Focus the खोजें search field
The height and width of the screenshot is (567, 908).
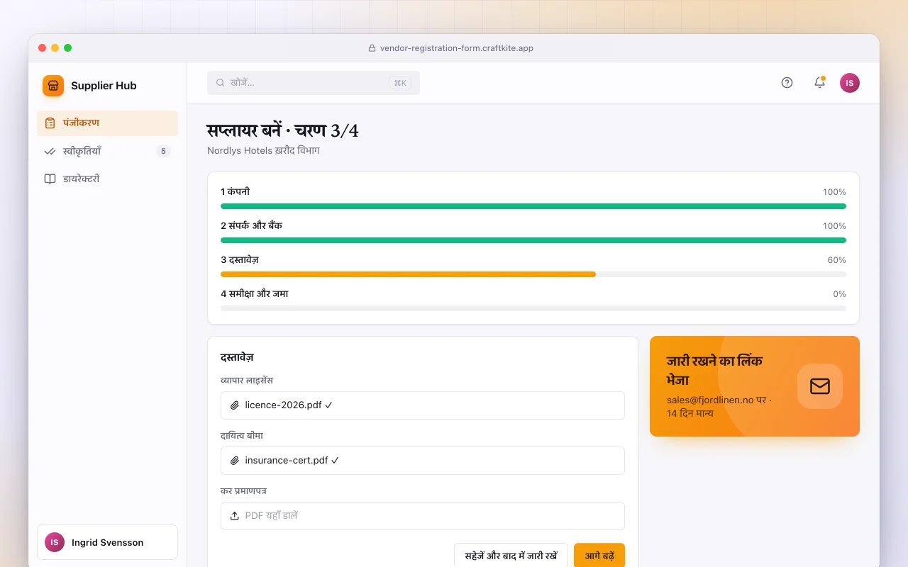tap(314, 83)
